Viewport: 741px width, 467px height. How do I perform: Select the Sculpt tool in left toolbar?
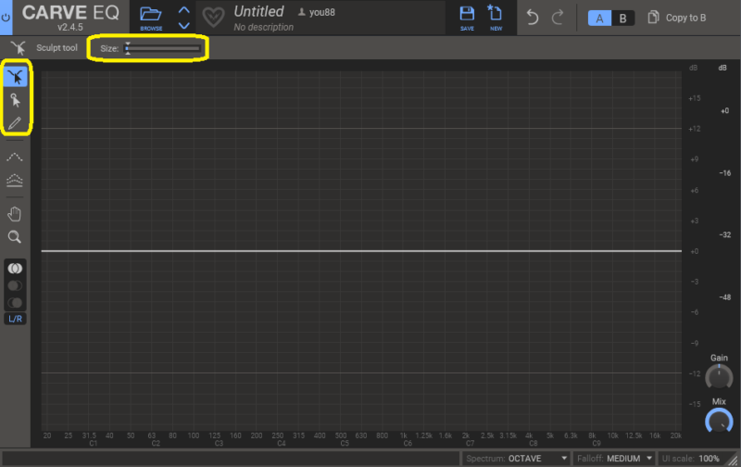click(16, 77)
